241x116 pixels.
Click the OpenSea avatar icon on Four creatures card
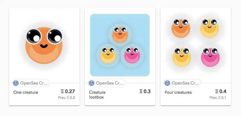(x=167, y=83)
